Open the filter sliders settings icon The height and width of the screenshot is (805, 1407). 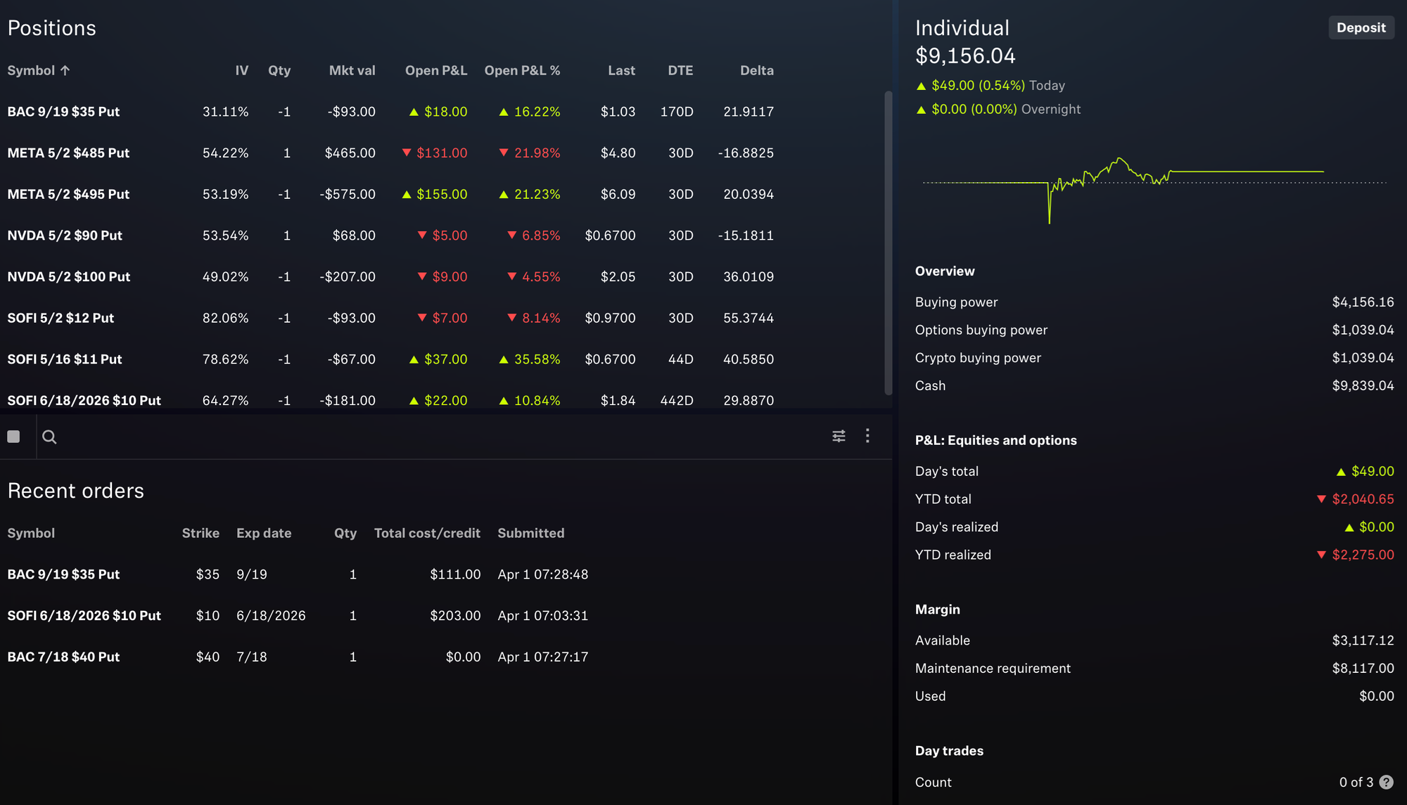[x=839, y=436]
